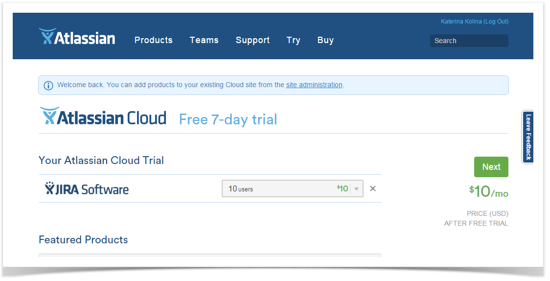Open the Try menu
Screen dimensions: 550x281
tap(293, 40)
